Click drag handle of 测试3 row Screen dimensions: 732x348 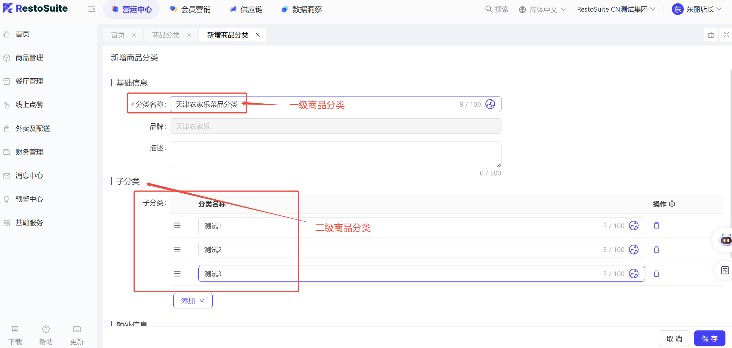click(177, 274)
